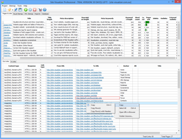
Task: Sort pages by Outlinks header
Action: 164,19
